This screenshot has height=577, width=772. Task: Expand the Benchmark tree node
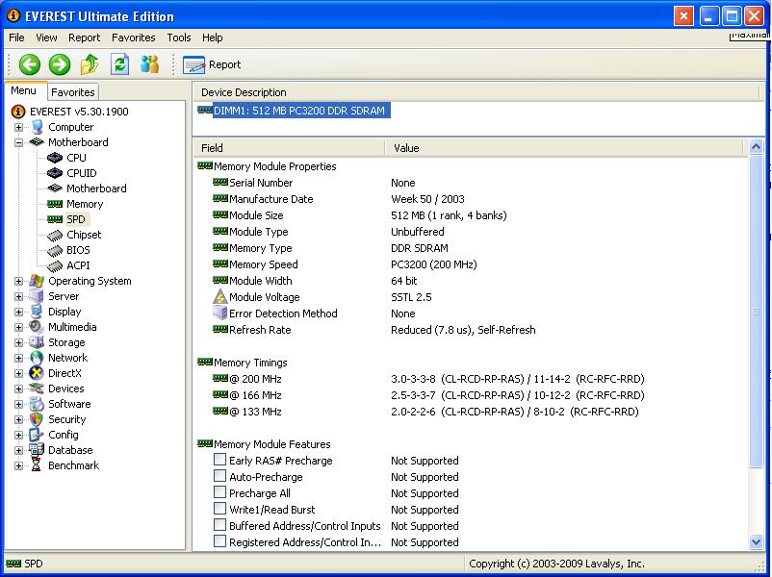click(x=18, y=465)
